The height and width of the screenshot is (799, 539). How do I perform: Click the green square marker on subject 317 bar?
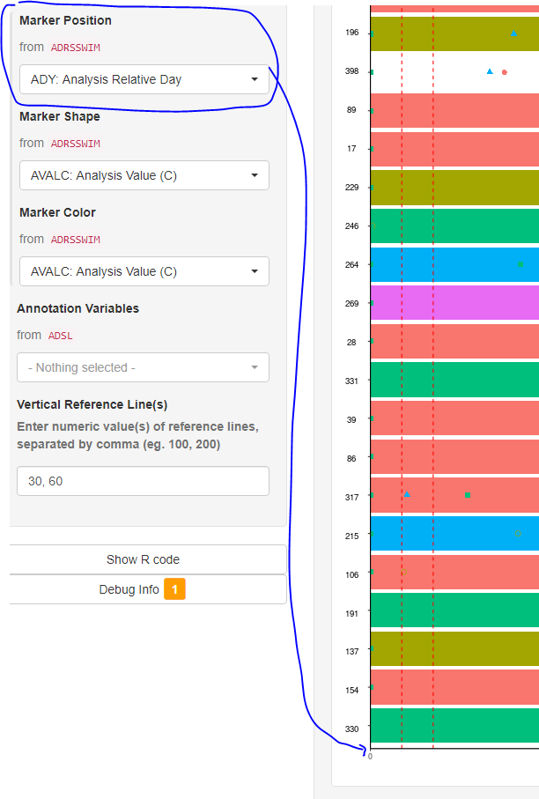(466, 495)
